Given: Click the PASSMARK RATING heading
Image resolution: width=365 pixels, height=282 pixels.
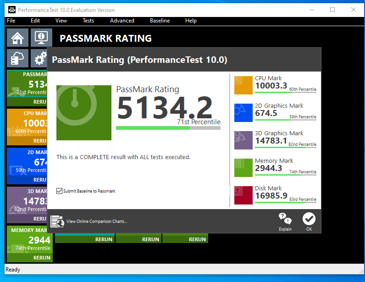Looking at the screenshot, I should click(x=105, y=39).
